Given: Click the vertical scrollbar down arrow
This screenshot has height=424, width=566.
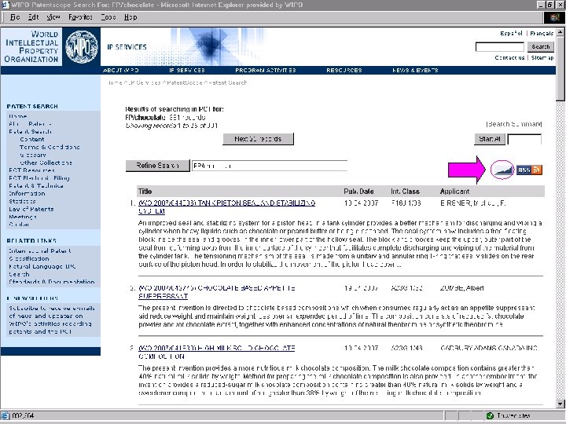Looking at the screenshot, I should (560, 404).
